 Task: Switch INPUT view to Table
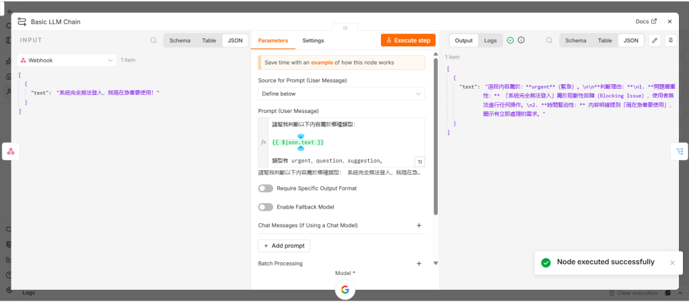click(209, 40)
